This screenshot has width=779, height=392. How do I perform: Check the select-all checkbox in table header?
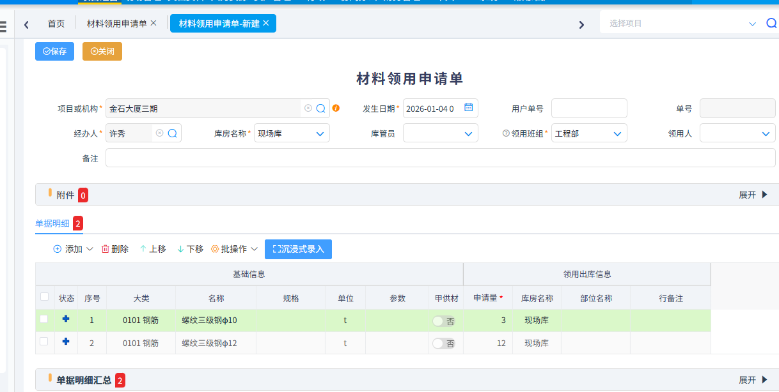(x=44, y=297)
